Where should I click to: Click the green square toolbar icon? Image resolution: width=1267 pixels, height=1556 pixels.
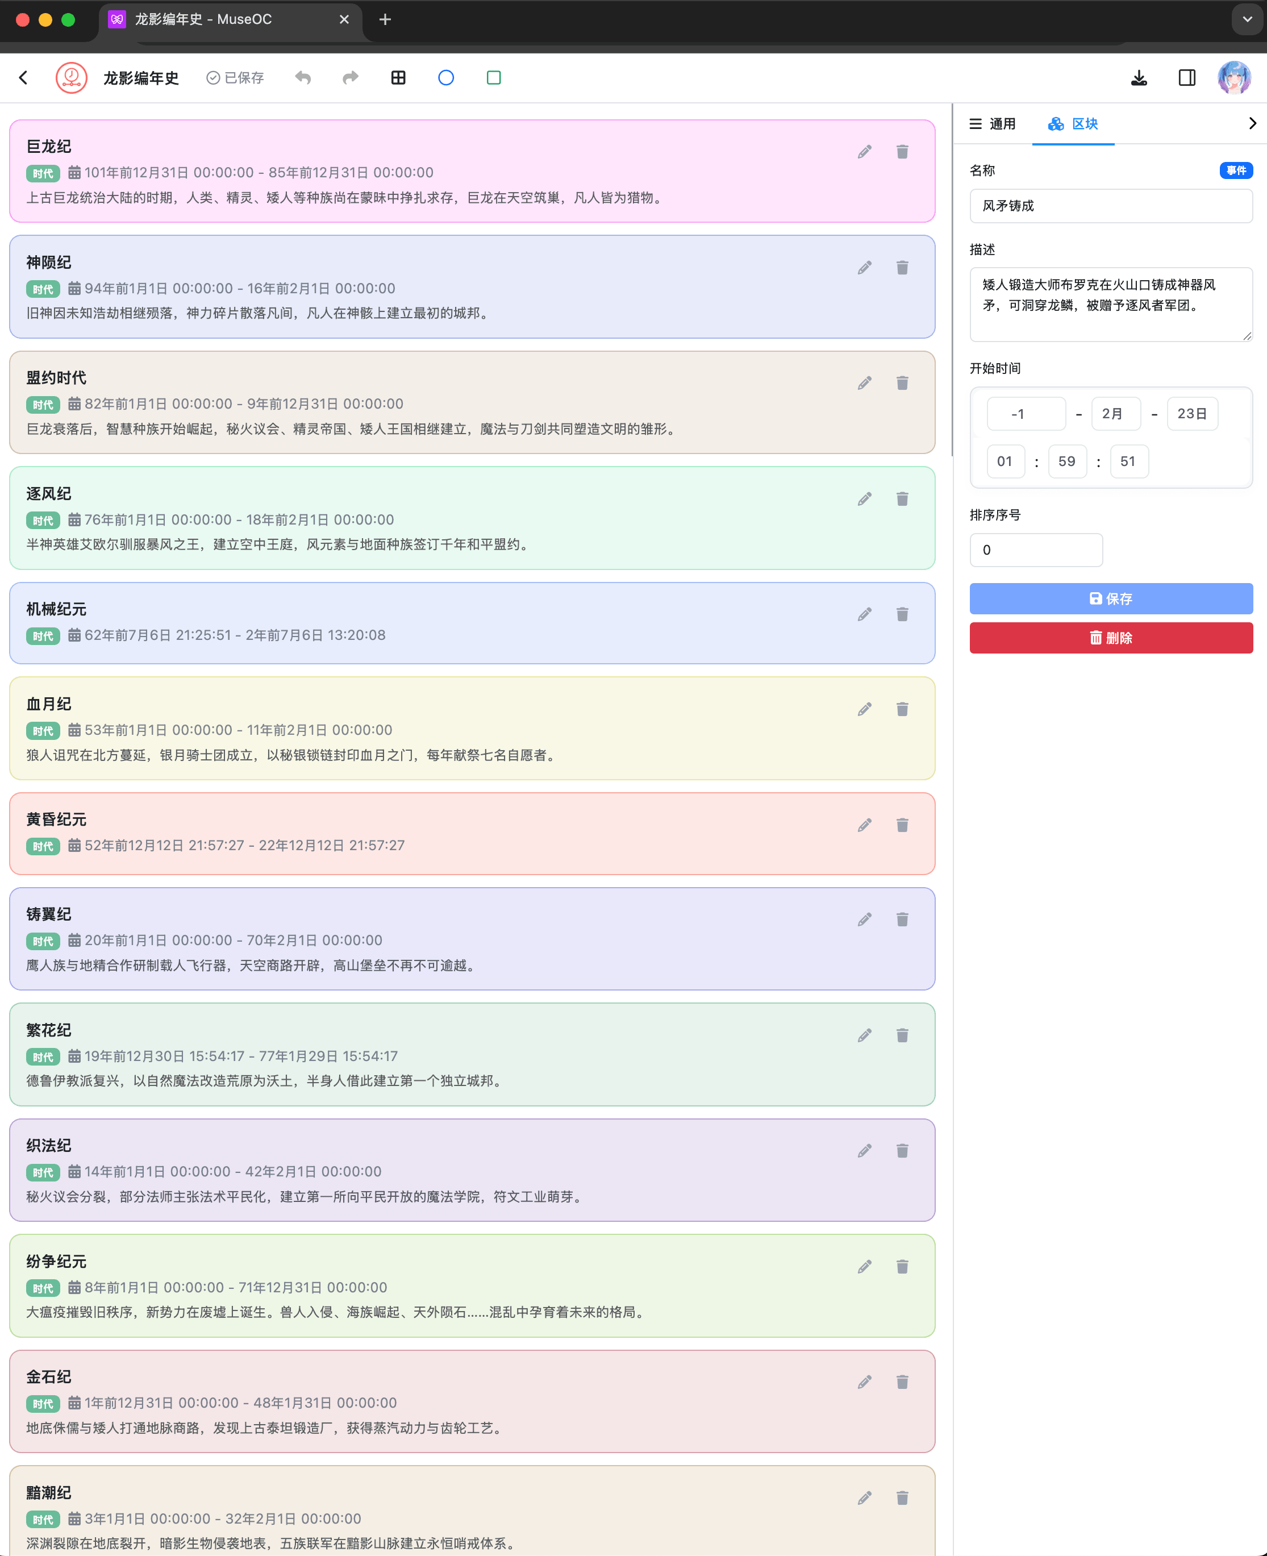493,77
